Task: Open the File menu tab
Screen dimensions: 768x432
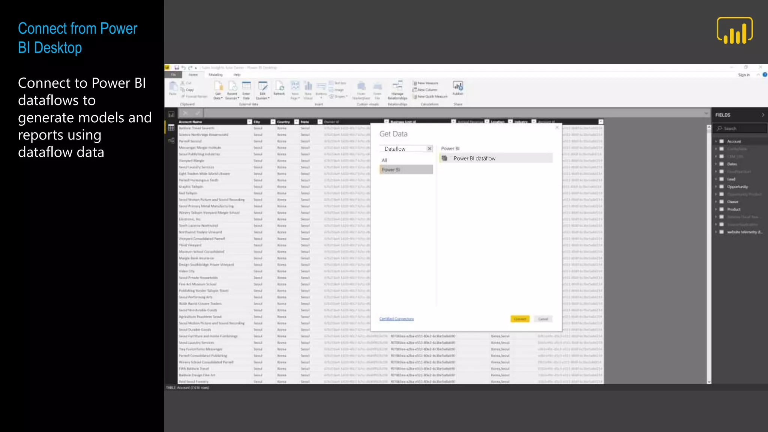Action: (173, 75)
